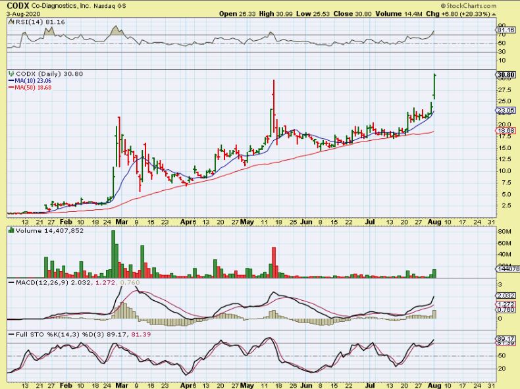Click the volume bars icon beside Volume label
The height and width of the screenshot is (389, 520).
pyautogui.click(x=11, y=230)
